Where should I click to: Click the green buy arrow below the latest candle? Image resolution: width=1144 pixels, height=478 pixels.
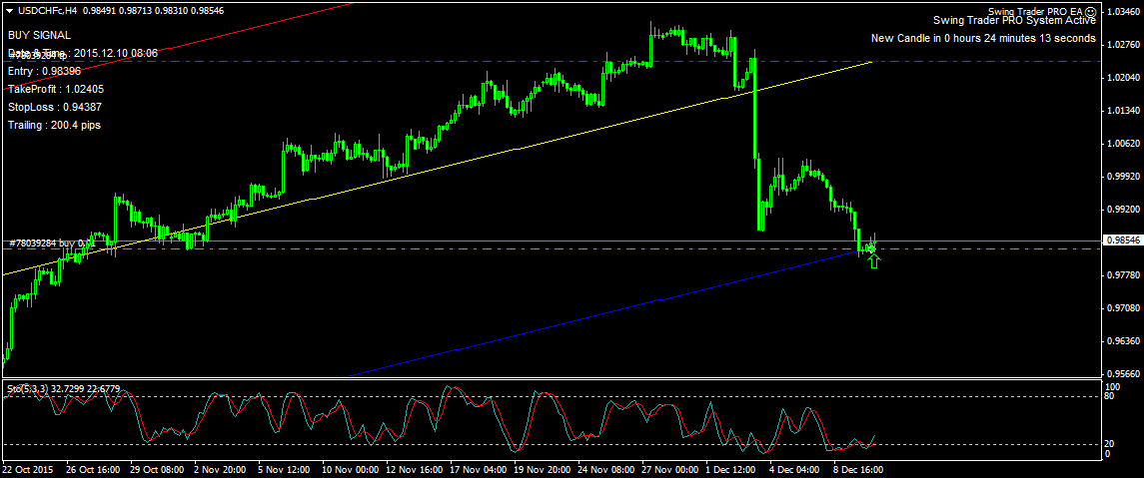(874, 261)
